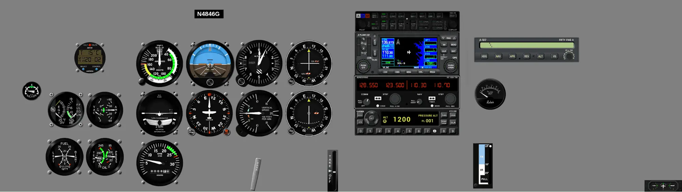Swap NAV active and standby frequencies on KX 165A

(x=432, y=98)
